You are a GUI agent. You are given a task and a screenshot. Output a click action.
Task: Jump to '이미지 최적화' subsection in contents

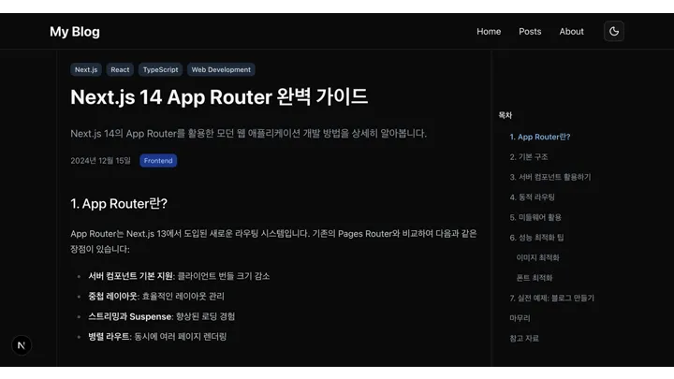pos(537,258)
